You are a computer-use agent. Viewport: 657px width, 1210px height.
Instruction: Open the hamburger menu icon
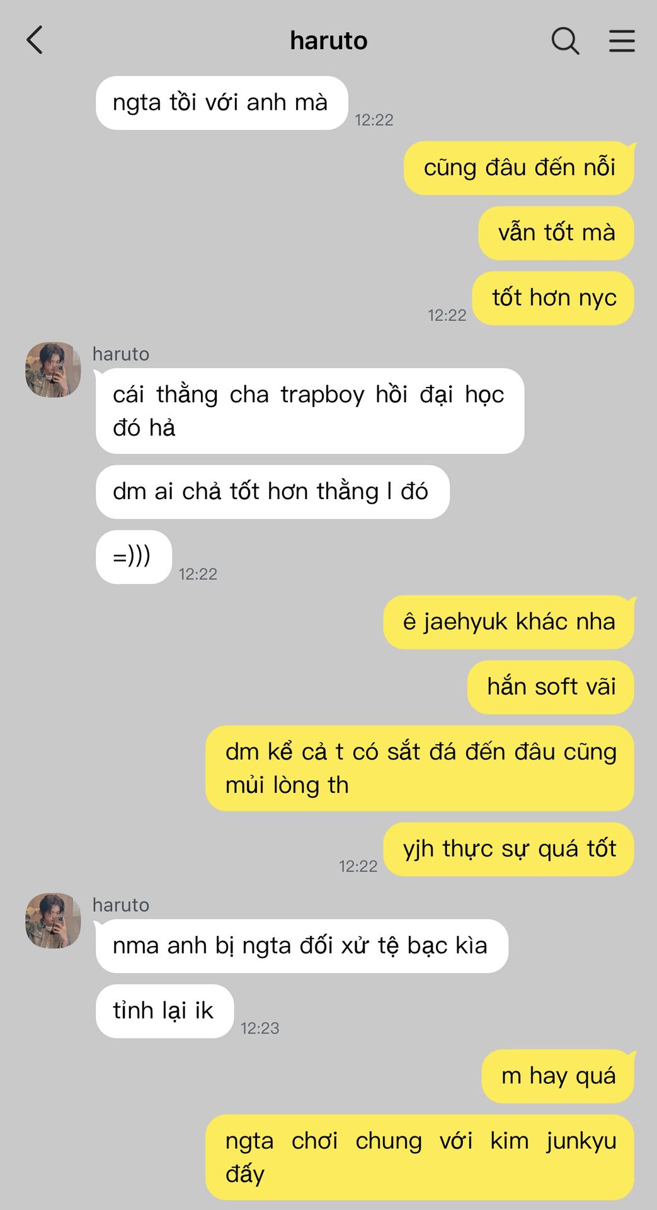622,41
